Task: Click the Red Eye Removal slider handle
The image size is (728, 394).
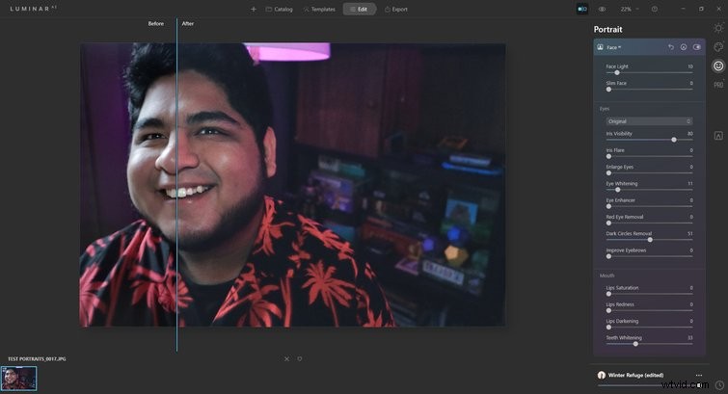Action: pyautogui.click(x=608, y=223)
